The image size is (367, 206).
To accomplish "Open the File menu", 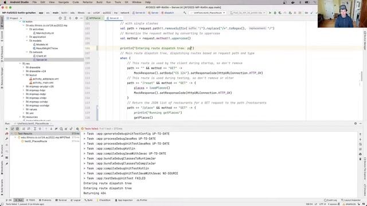I will tap(34, 2).
